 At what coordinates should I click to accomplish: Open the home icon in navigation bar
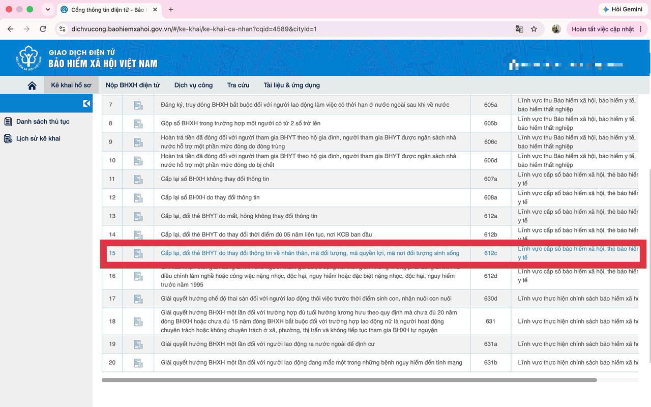click(32, 85)
